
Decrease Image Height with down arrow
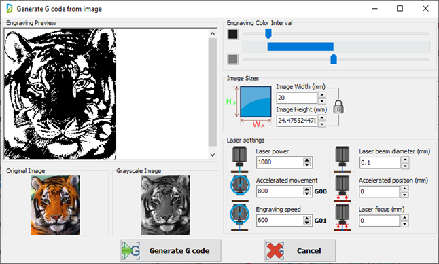coord(322,124)
